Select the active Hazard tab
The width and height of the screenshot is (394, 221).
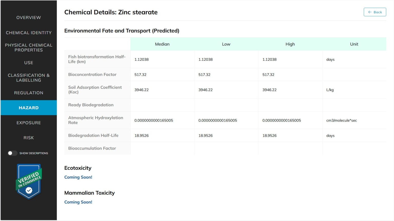(28, 108)
